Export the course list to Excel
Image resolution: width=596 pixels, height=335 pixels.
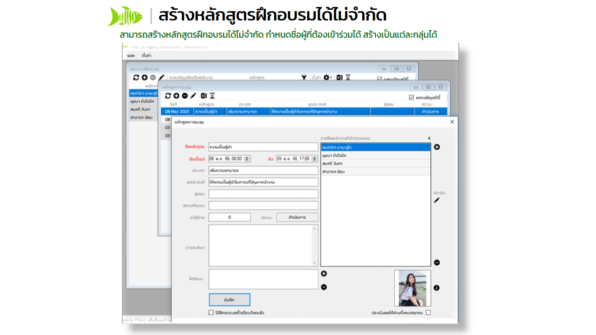(x=204, y=95)
